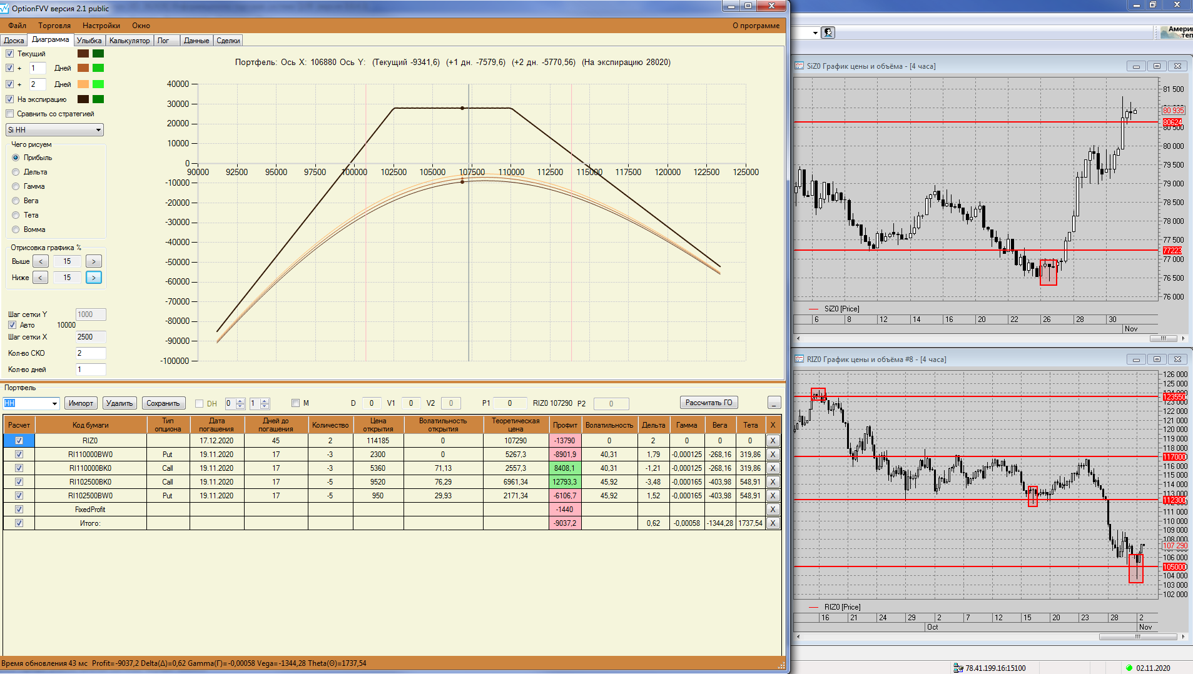This screenshot has width=1193, height=674.
Task: Minimize the RIZ0 chart window
Action: click(x=1136, y=360)
